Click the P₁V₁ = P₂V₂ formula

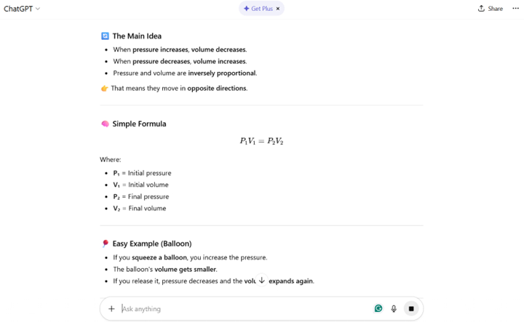[261, 141]
